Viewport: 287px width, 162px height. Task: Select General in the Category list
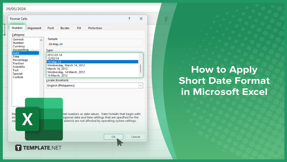[x=18, y=40]
